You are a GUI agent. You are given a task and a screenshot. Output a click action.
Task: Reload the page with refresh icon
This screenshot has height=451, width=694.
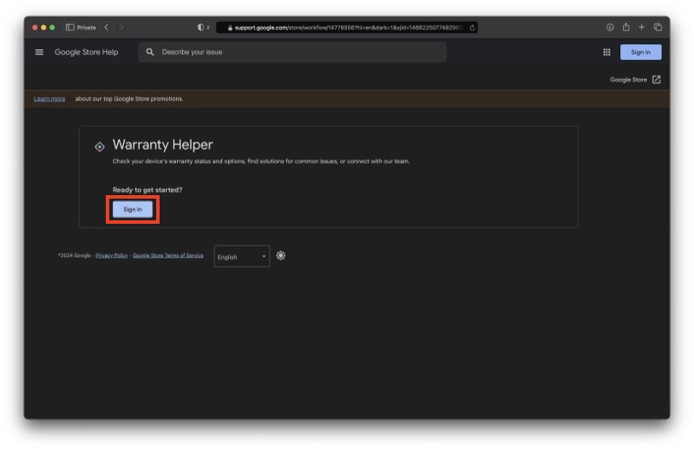[x=472, y=28]
